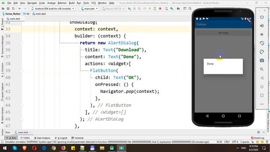Click the AlertDialog text in line 35
Screen dimensions: 270x152
[122, 43]
